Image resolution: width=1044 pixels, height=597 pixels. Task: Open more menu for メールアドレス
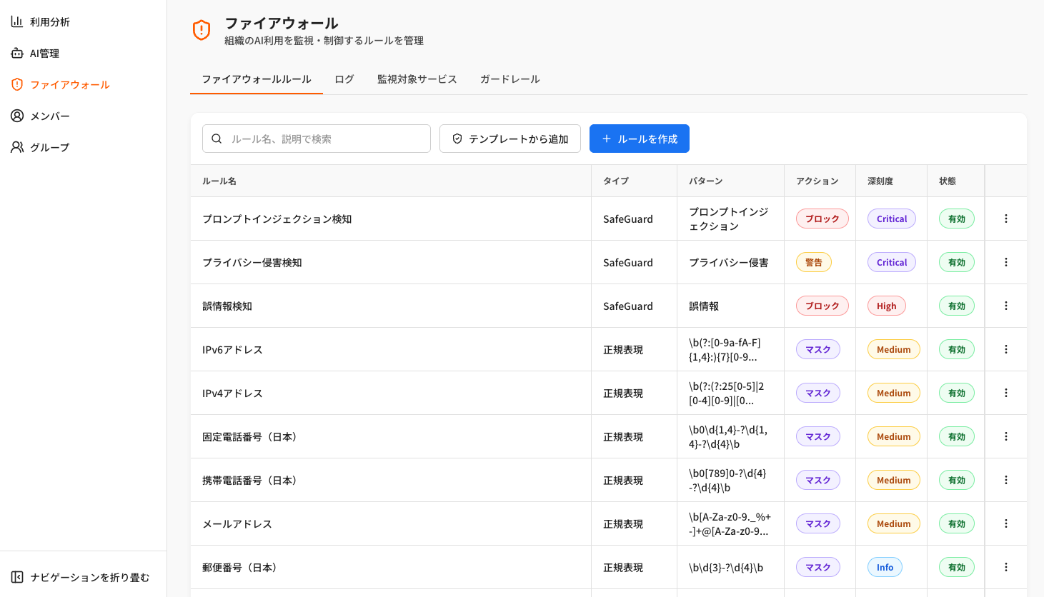[x=1006, y=524]
